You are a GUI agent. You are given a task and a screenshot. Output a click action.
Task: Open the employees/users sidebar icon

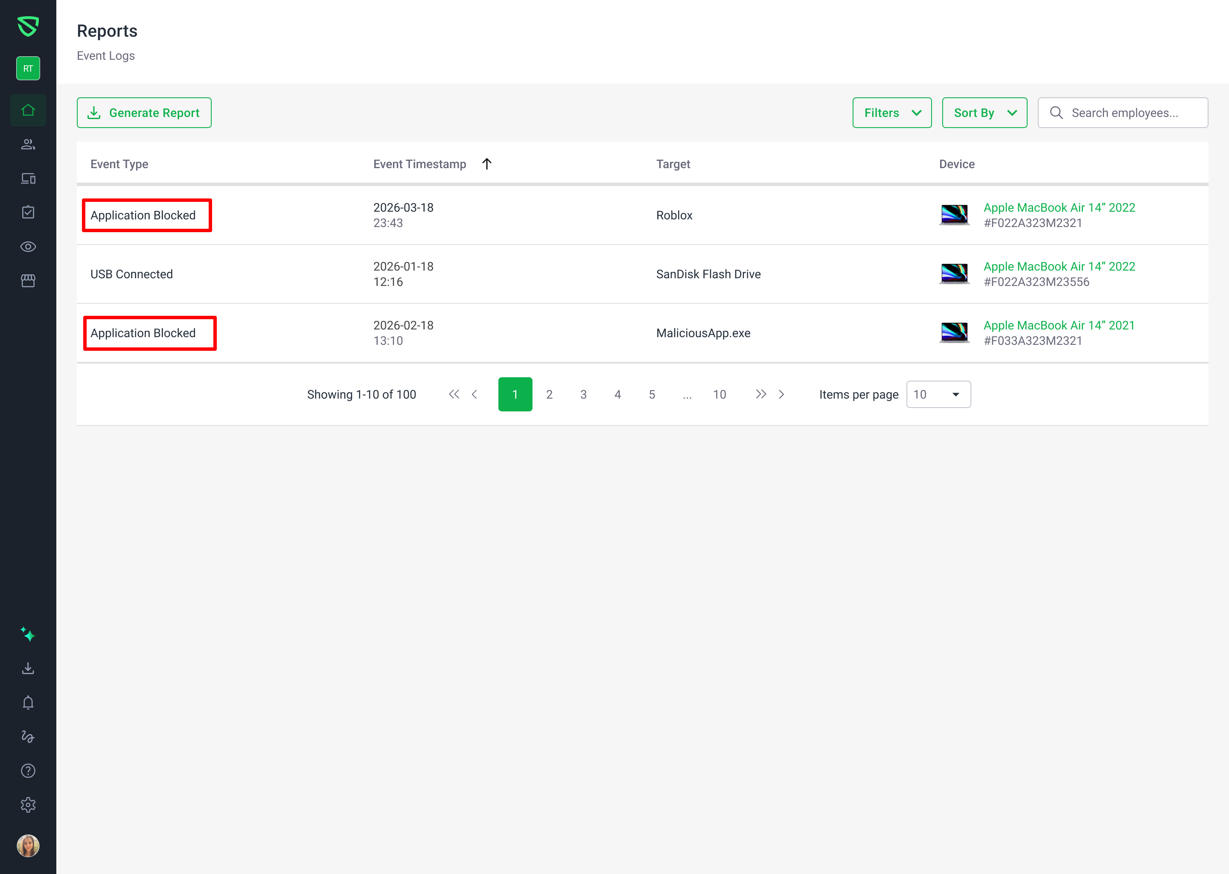pos(28,144)
